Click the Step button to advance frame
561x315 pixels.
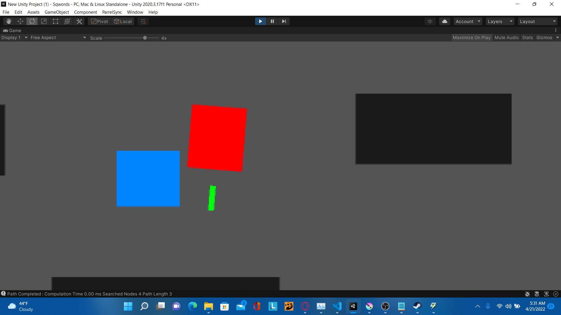[284, 21]
